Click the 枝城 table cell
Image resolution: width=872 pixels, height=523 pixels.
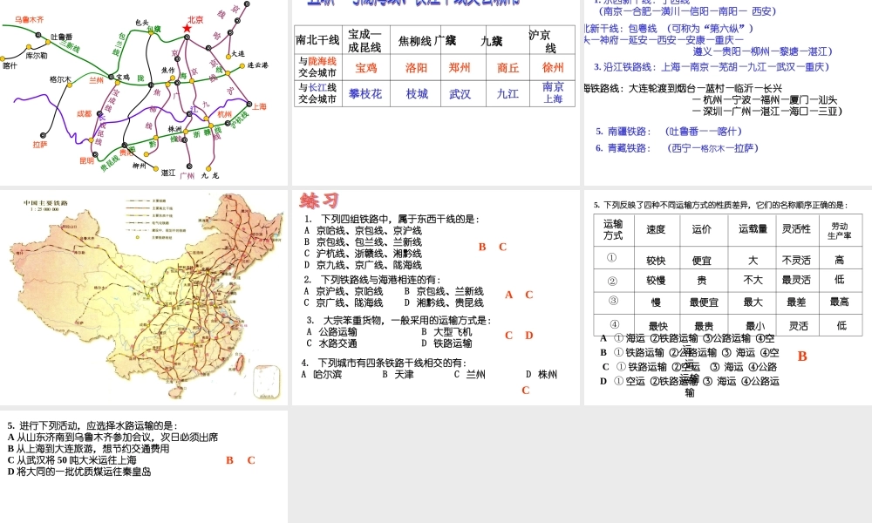click(417, 94)
